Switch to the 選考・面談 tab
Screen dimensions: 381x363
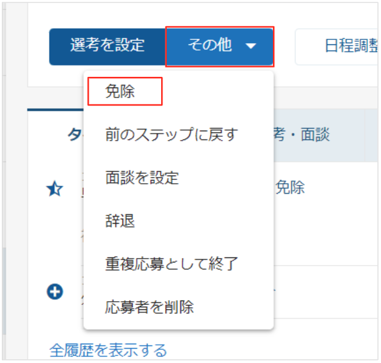pos(301,134)
